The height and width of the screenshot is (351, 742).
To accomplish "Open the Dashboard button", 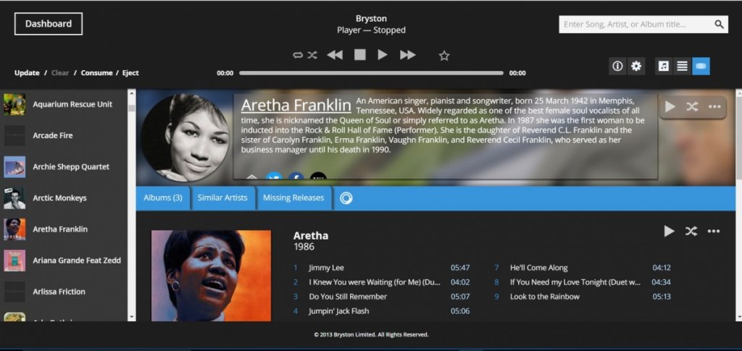I will (49, 24).
